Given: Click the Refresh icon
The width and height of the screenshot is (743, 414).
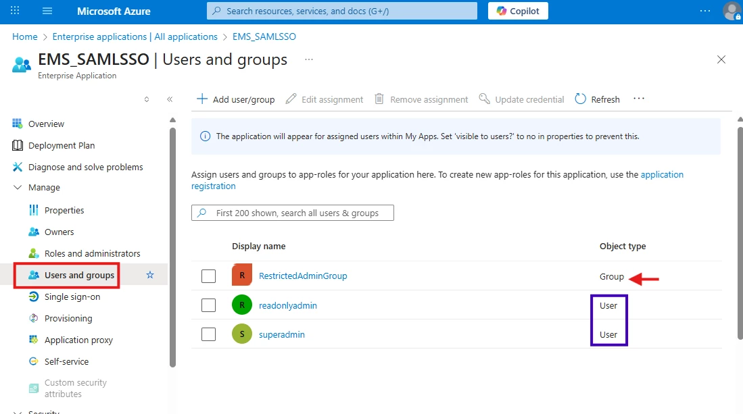Looking at the screenshot, I should pos(581,99).
